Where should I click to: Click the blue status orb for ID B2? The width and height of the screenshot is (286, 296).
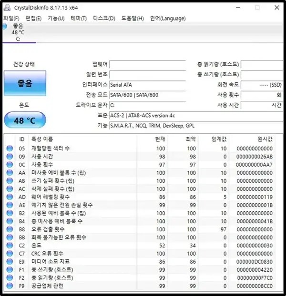[10, 213]
